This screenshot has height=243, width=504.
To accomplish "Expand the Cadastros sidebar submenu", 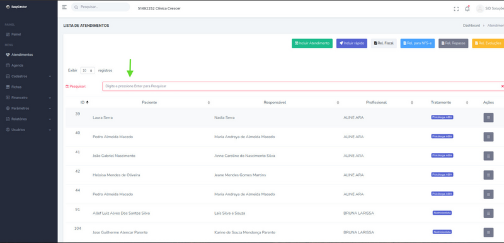I will [28, 76].
